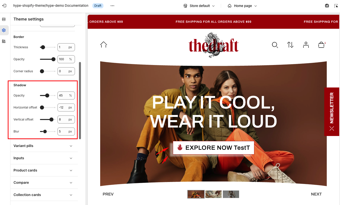Open the three-dot more actions menu
This screenshot has height=205, width=340.
(x=112, y=6)
